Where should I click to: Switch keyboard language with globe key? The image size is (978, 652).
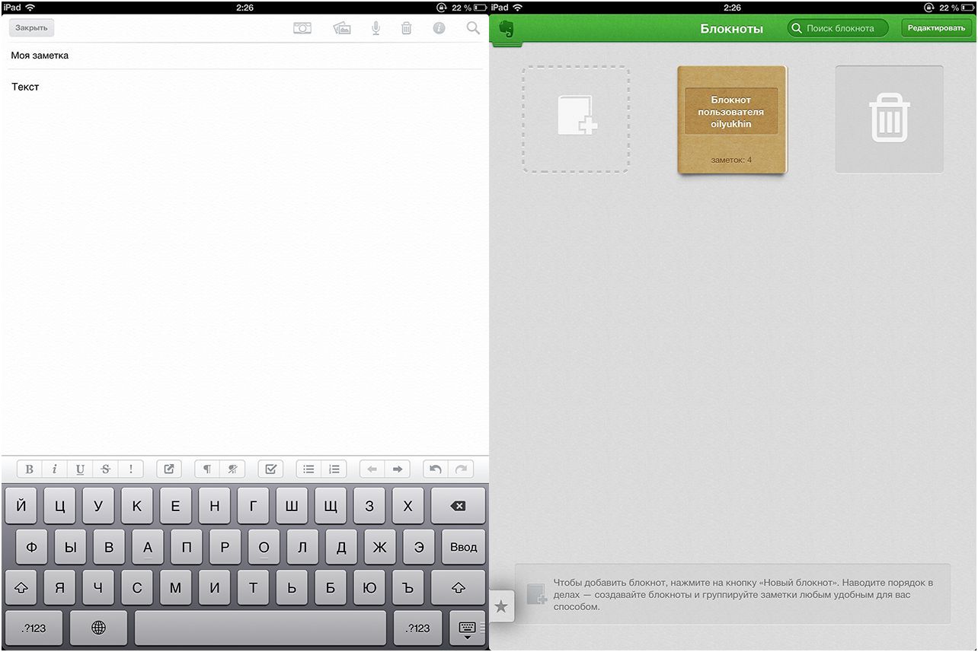(98, 628)
